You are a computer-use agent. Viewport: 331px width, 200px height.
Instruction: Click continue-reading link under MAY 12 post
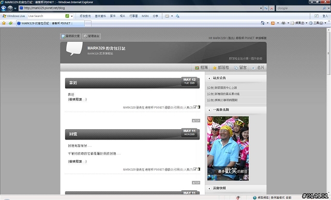[x=77, y=99]
